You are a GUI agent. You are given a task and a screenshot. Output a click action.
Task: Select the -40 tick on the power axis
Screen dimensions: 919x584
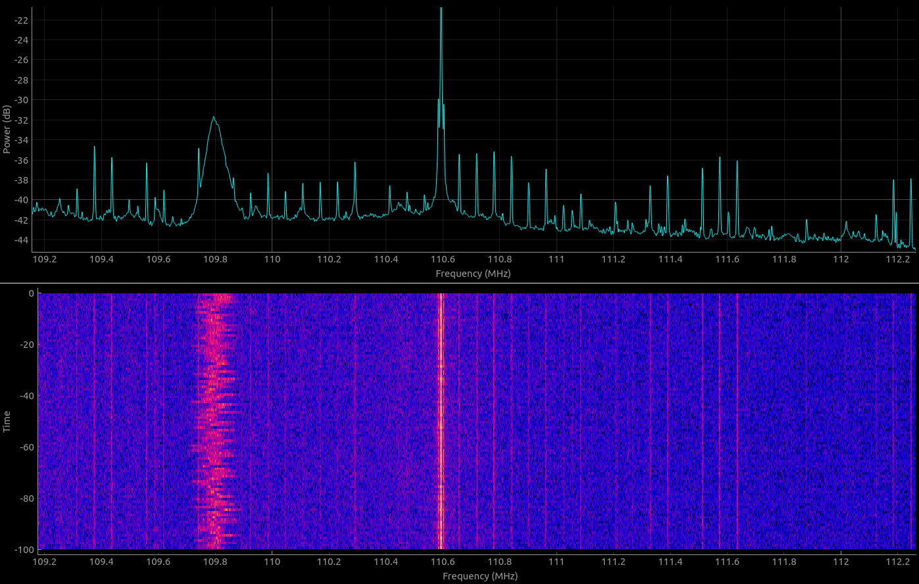21,200
